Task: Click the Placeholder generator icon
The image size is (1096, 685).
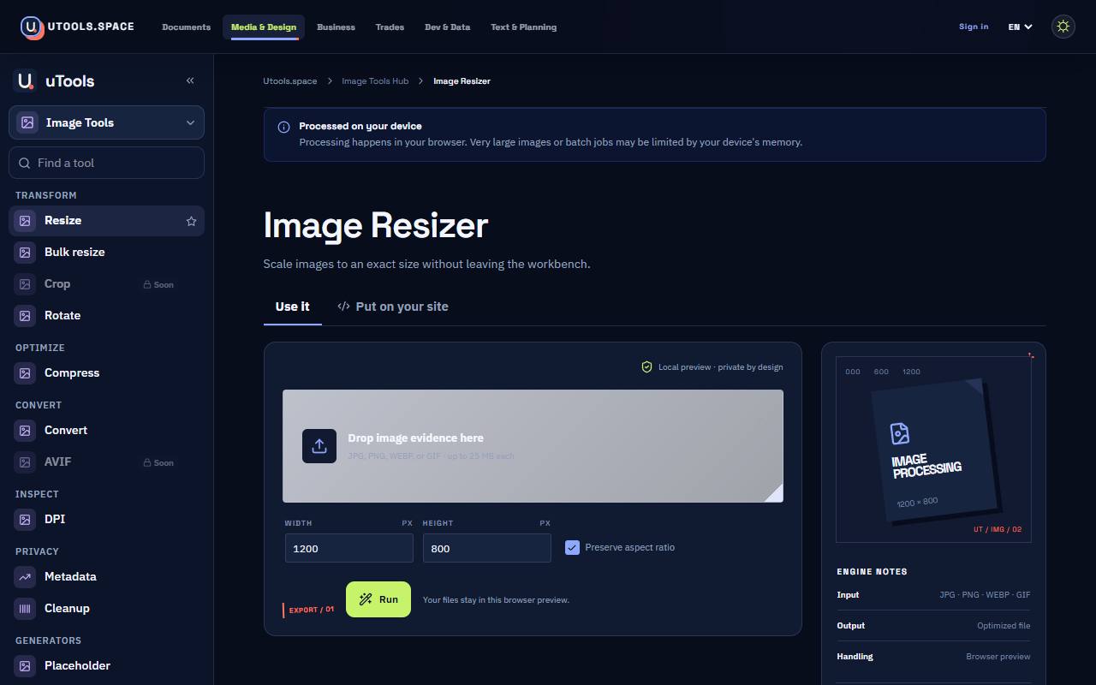Action: click(25, 666)
